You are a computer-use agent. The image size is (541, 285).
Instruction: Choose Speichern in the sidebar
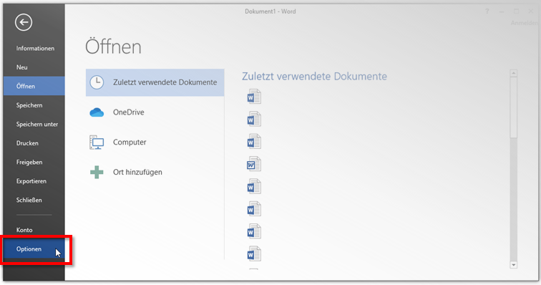click(x=34, y=105)
